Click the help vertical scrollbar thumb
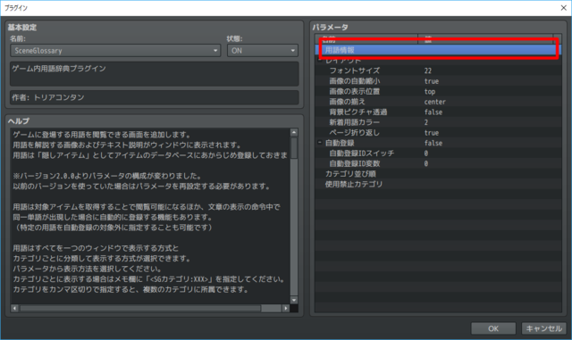572x340 pixels. click(294, 148)
